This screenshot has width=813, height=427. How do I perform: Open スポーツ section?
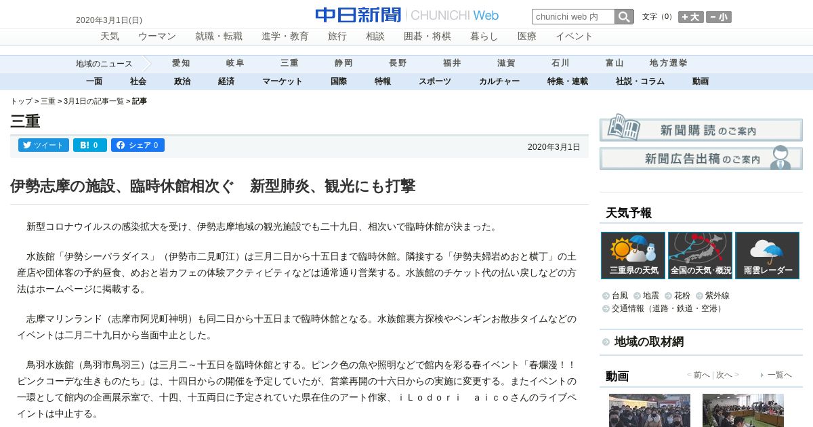pyautogui.click(x=435, y=81)
